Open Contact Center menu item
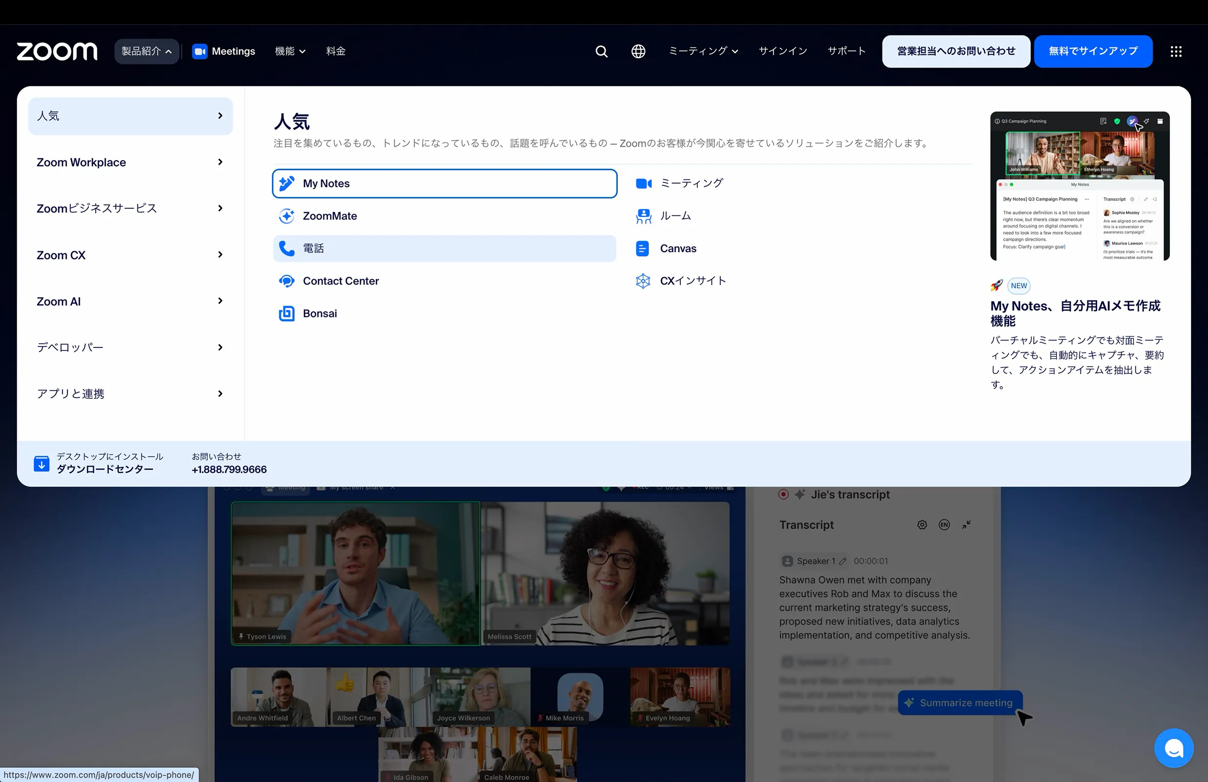This screenshot has width=1208, height=782. (445, 281)
